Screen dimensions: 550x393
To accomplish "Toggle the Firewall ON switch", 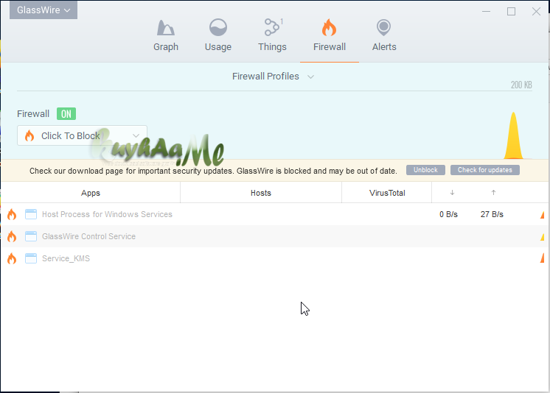I will click(x=66, y=114).
